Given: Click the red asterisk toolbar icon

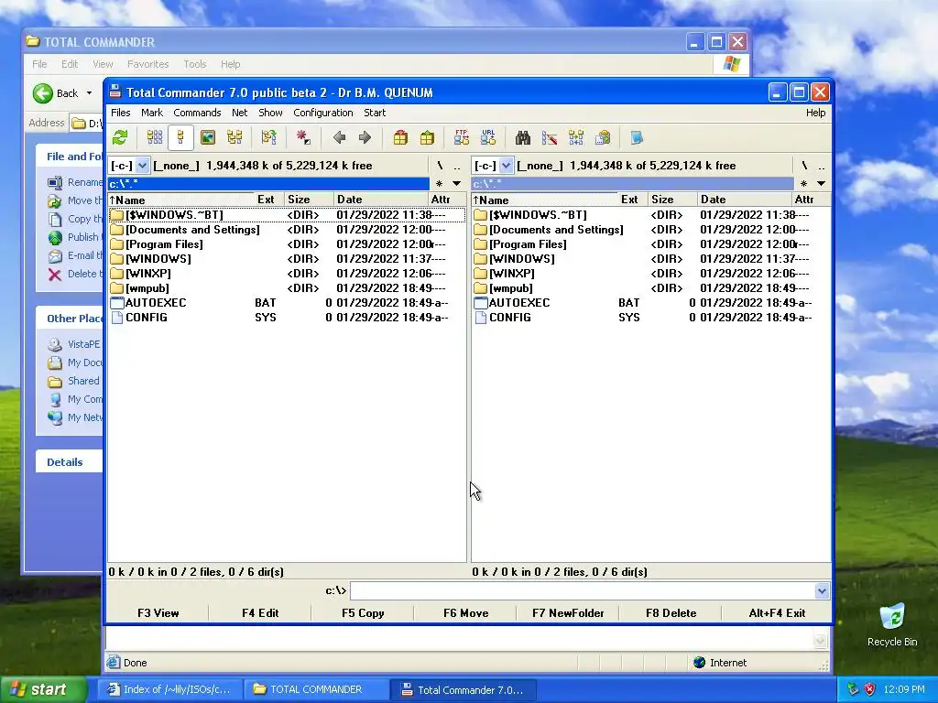Looking at the screenshot, I should pyautogui.click(x=303, y=138).
